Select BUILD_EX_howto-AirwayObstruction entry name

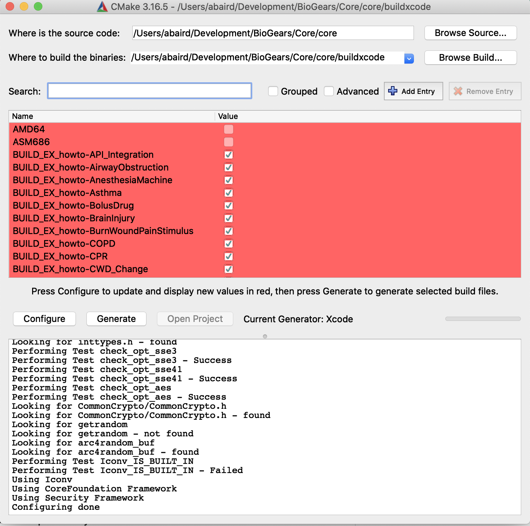(91, 167)
